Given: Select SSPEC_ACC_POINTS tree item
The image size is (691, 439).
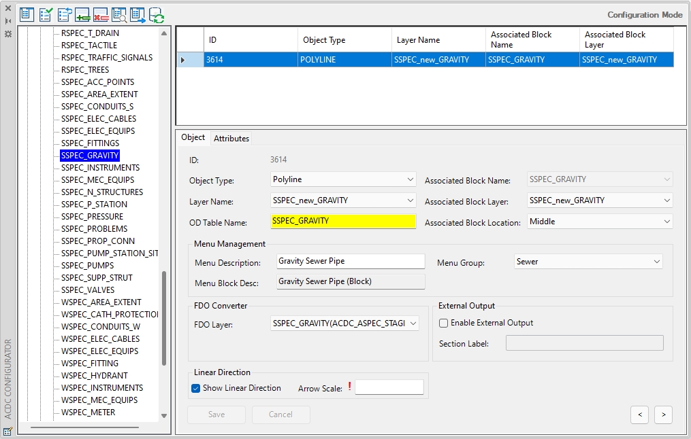Looking at the screenshot, I should click(97, 82).
